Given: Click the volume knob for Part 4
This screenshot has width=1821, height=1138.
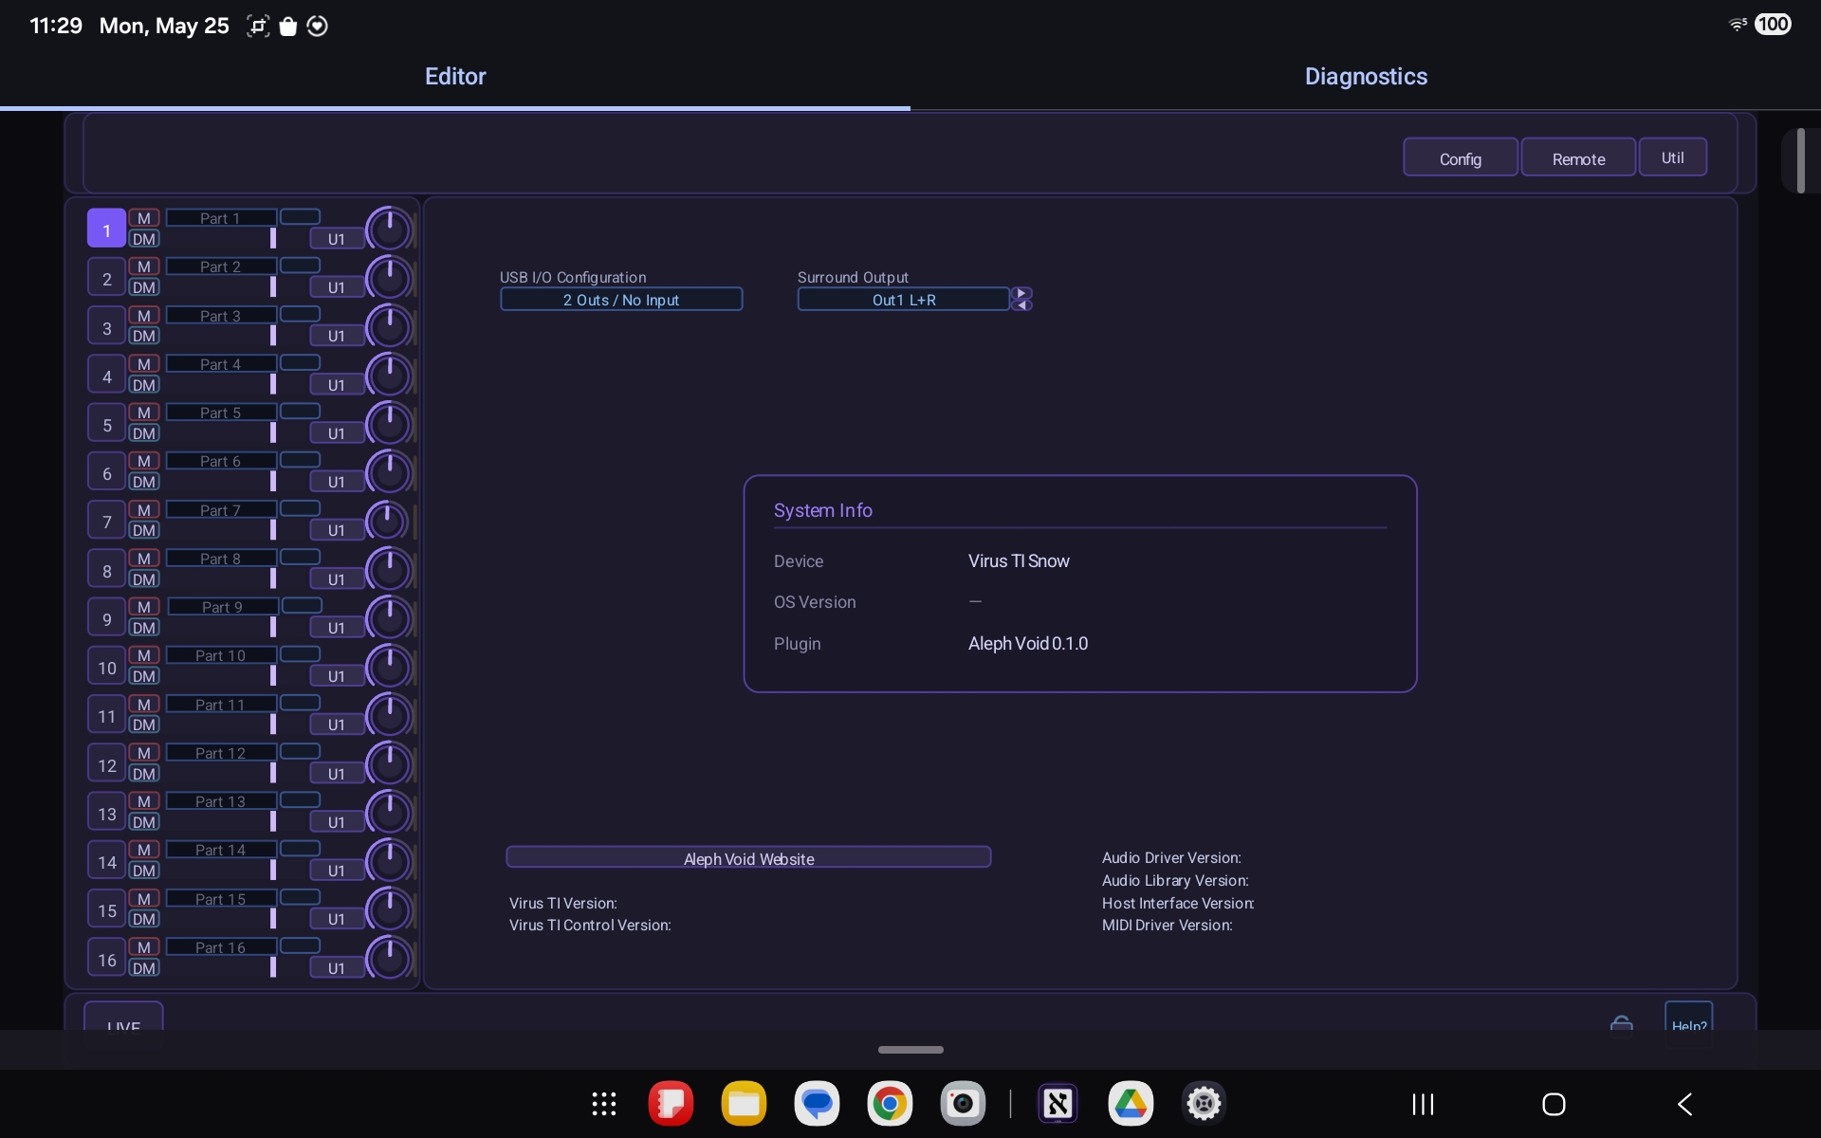Looking at the screenshot, I should (389, 376).
